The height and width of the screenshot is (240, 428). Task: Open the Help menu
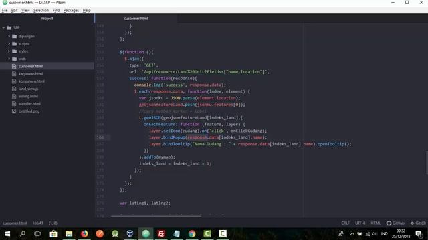[x=86, y=11]
